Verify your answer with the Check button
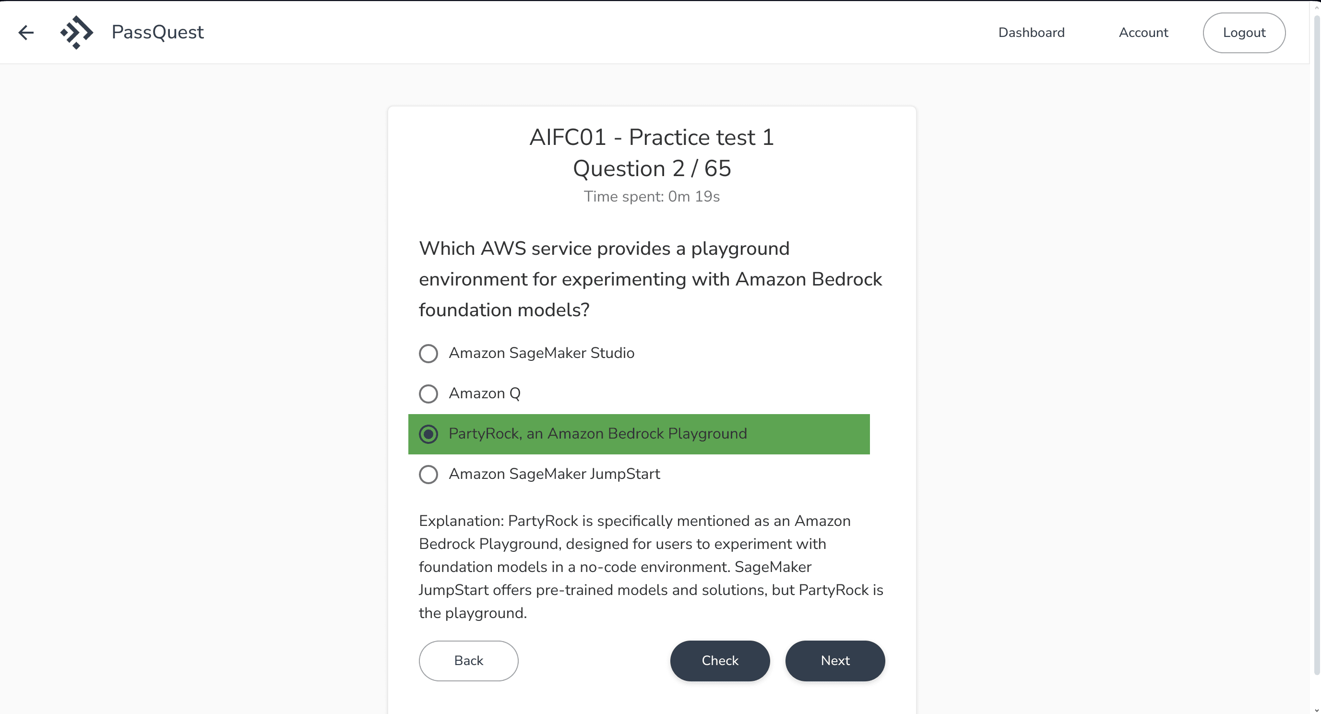The width and height of the screenshot is (1321, 714). (719, 661)
